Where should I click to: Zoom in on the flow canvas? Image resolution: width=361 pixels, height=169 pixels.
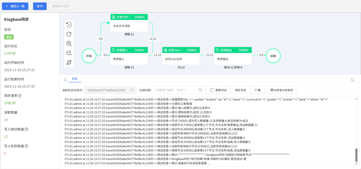pyautogui.click(x=69, y=44)
